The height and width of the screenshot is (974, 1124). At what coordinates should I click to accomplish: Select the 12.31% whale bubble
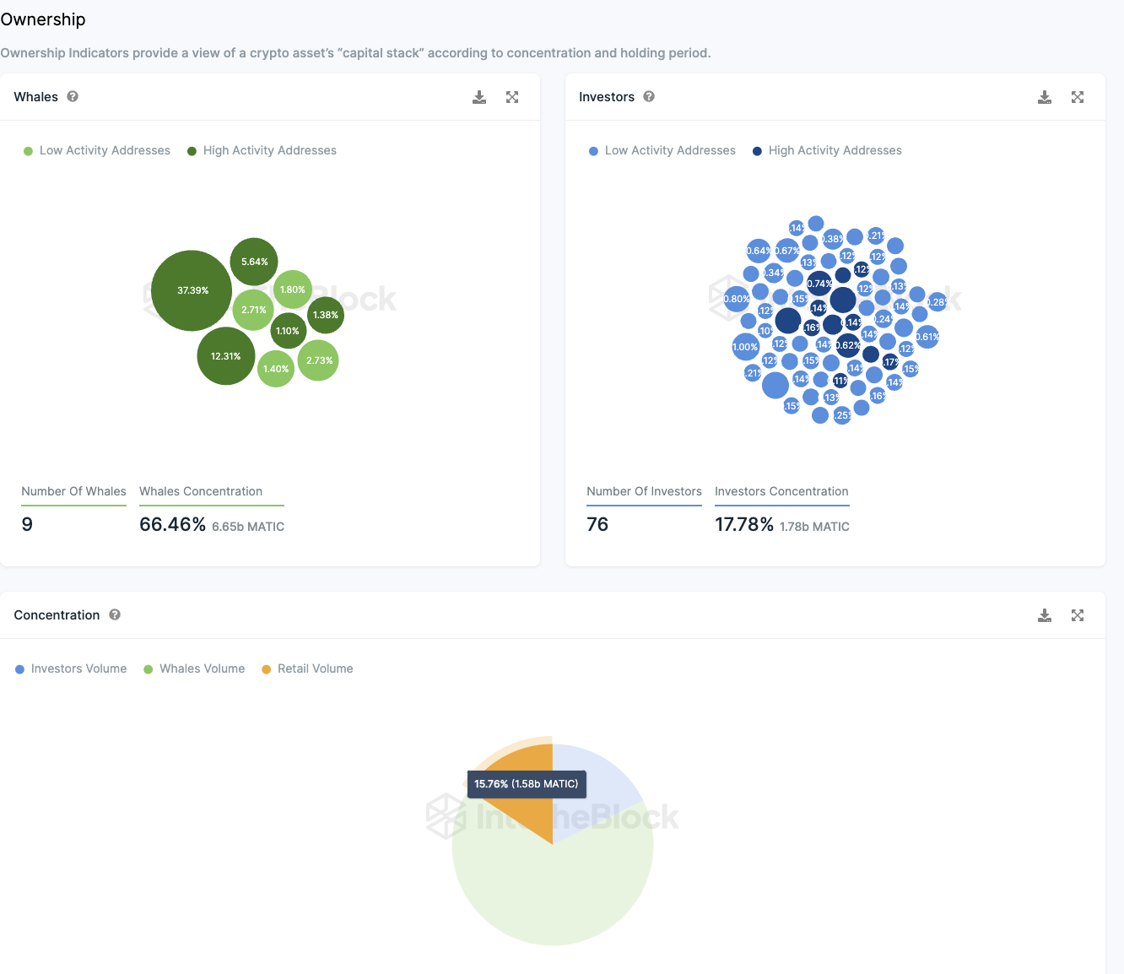pyautogui.click(x=226, y=356)
